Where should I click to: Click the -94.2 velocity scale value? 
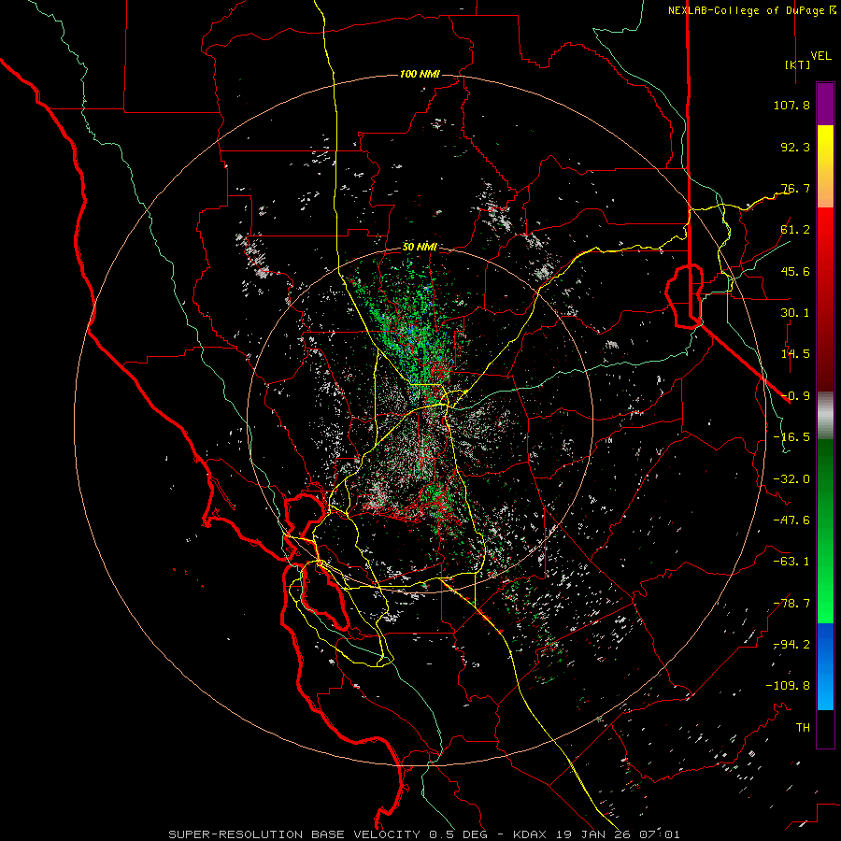(791, 645)
